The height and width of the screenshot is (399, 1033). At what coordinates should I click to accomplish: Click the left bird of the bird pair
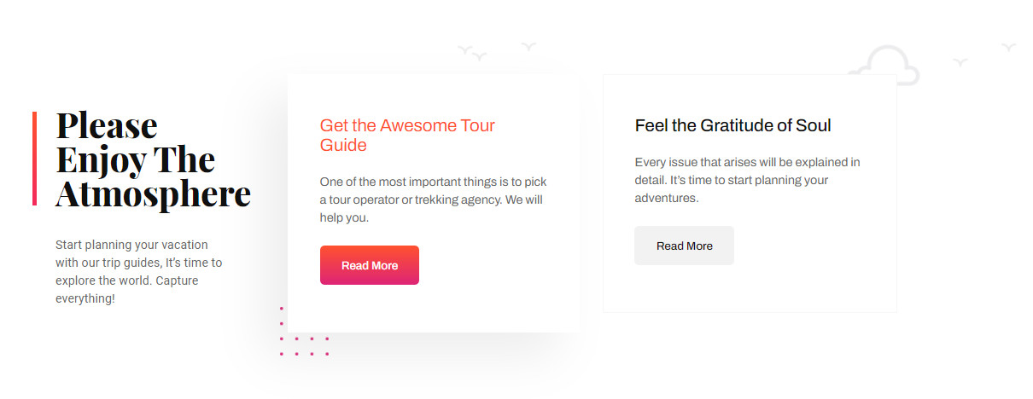pos(465,50)
